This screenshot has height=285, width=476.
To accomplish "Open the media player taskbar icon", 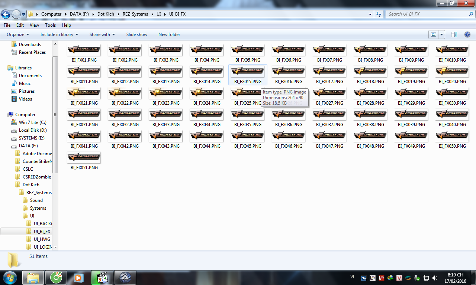I will point(79,277).
